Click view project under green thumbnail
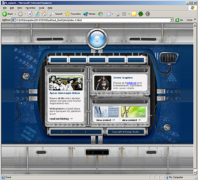This screenshot has width=198, height=180. [131, 120]
